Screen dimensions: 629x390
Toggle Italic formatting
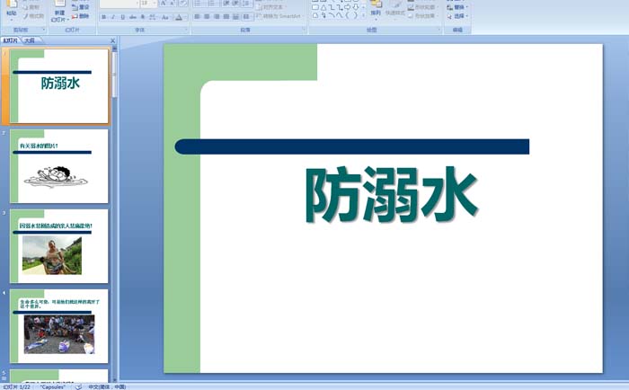pos(113,17)
